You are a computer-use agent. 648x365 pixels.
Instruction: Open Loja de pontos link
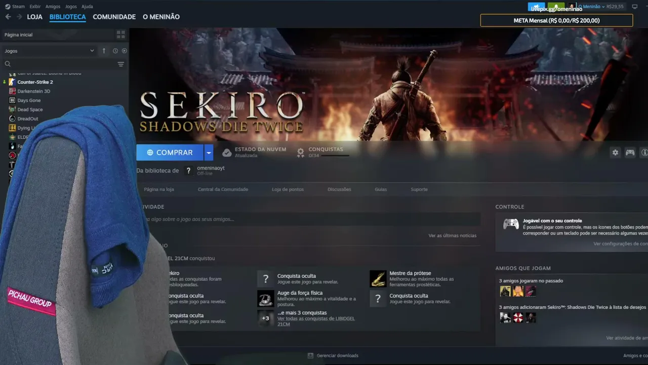[x=288, y=189]
